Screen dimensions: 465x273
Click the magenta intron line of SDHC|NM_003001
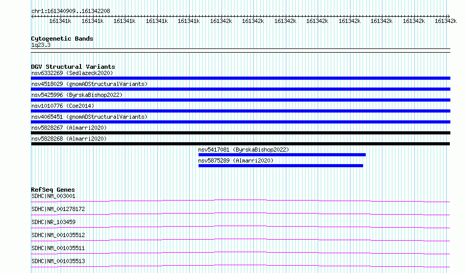pyautogui.click(x=240, y=200)
